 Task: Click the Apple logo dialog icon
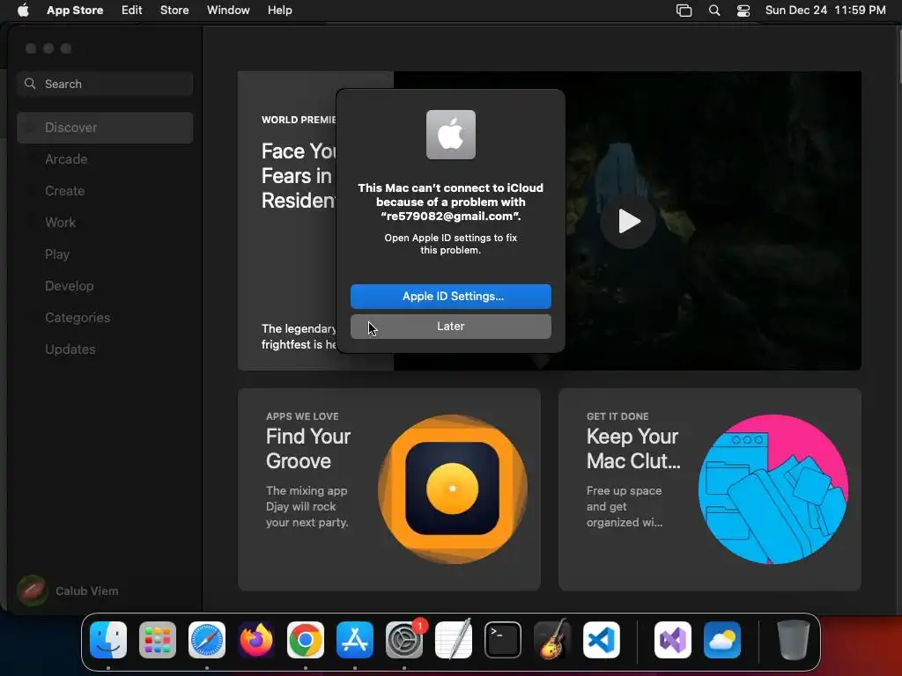(x=450, y=135)
